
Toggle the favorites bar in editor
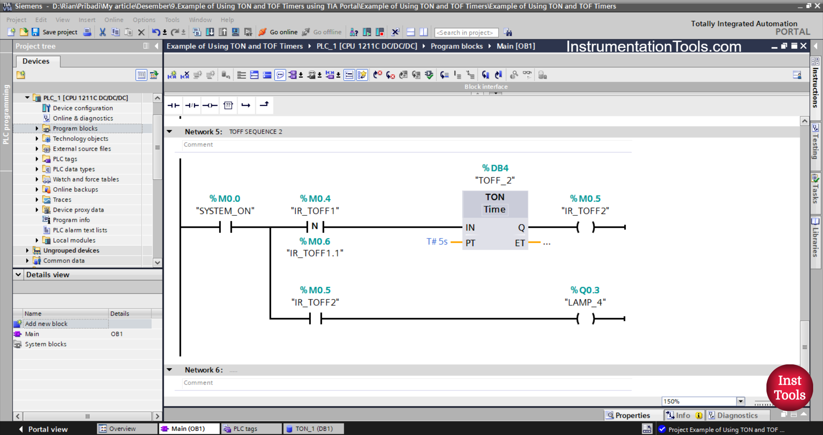pyautogui.click(x=362, y=75)
